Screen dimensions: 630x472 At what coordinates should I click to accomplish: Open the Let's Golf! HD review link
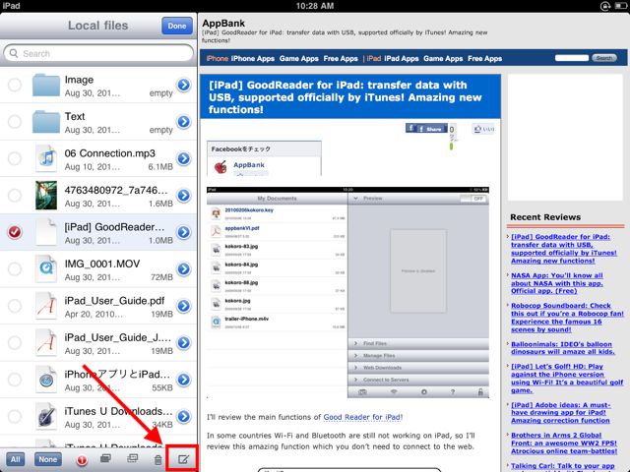[567, 379]
